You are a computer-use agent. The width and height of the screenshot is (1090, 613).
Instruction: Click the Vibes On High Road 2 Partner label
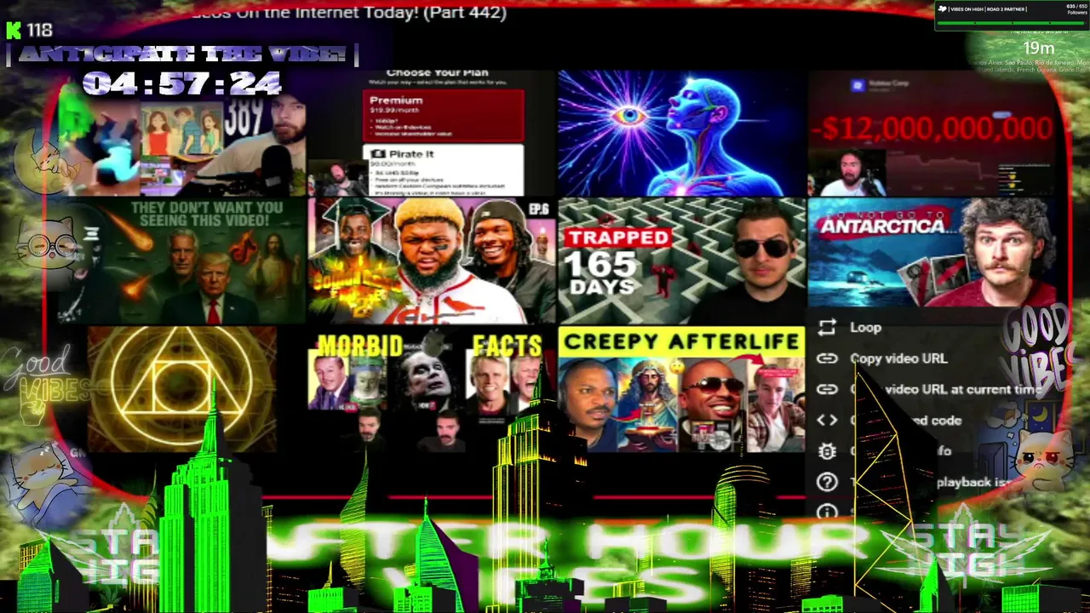pos(987,9)
